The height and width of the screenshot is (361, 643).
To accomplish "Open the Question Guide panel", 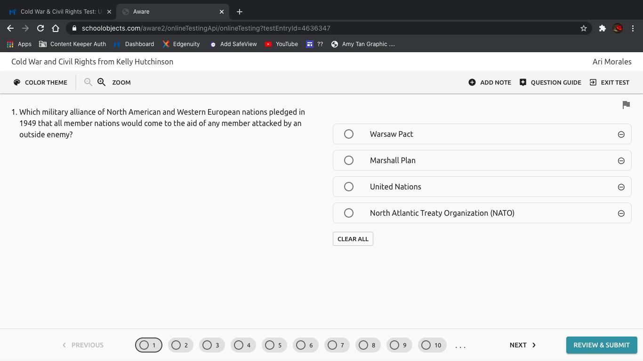I will click(550, 82).
